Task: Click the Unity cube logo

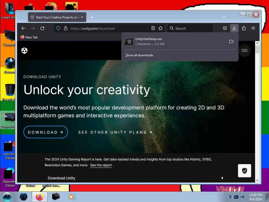Action: (24, 50)
